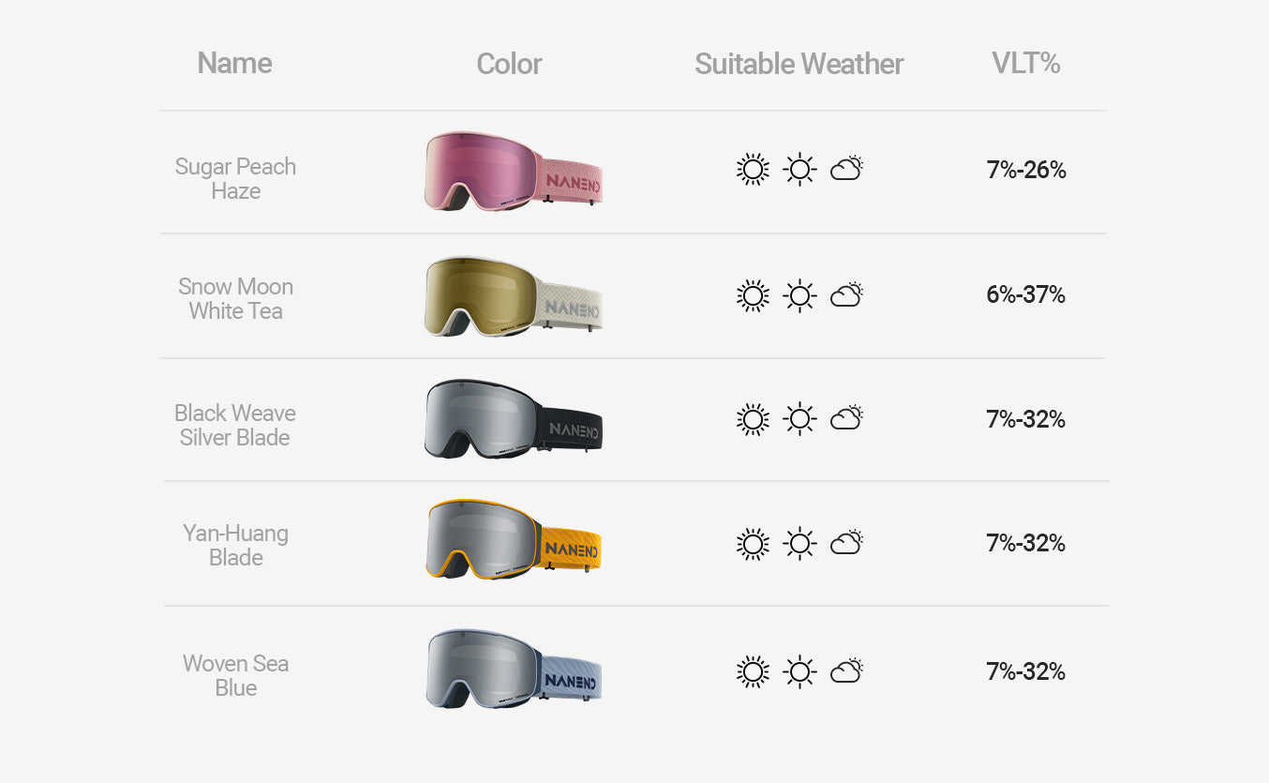Click the bright sun icon for Black Weave Silver Blade
Viewport: 1269px width, 783px height.
pyautogui.click(x=752, y=419)
